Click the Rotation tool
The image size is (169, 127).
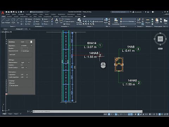point(37,19)
